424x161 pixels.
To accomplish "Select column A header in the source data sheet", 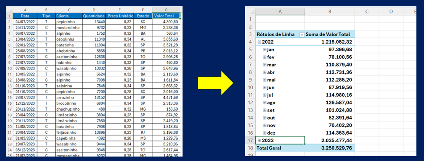I will (x=25, y=10).
